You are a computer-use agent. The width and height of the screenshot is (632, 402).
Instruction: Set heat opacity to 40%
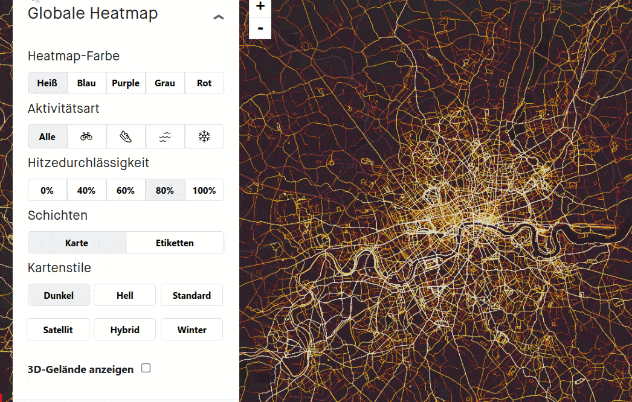(x=86, y=190)
